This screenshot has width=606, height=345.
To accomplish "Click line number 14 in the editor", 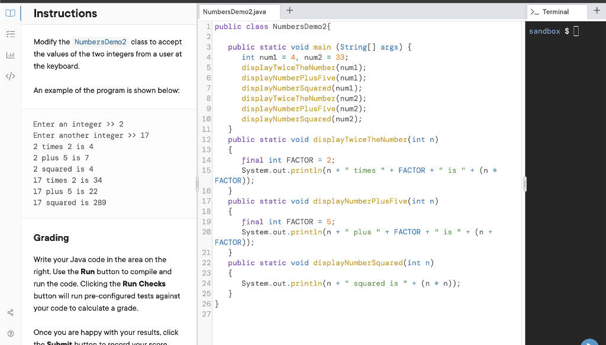I will [205, 160].
